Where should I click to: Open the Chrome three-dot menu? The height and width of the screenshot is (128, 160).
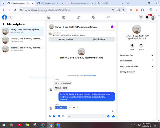pyautogui.click(x=156, y=10)
